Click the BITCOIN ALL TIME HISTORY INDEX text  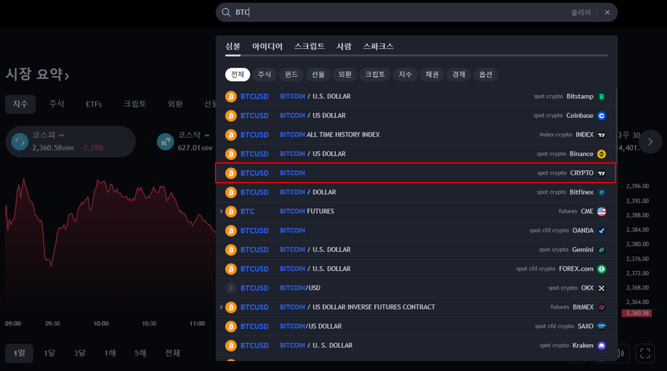(330, 135)
